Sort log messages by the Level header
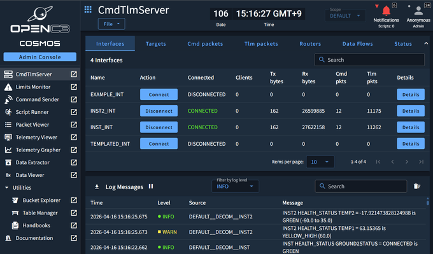 (x=164, y=202)
